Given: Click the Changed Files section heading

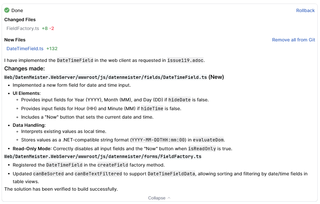Looking at the screenshot, I should tap(20, 20).
